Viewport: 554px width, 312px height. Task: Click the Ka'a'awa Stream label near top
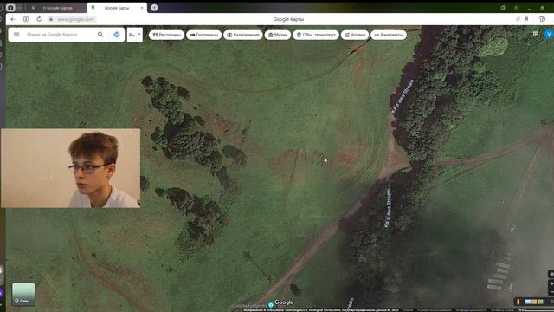tap(403, 96)
